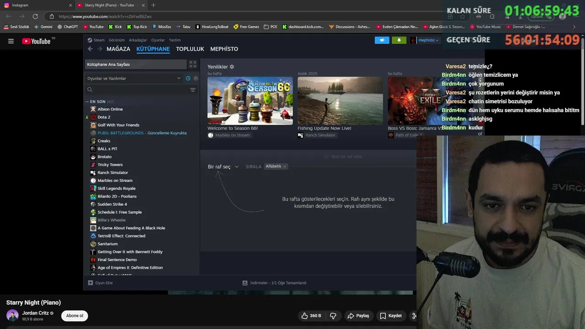Switch to the KÜTÜPHANE tab
The width and height of the screenshot is (585, 329).
(153, 49)
